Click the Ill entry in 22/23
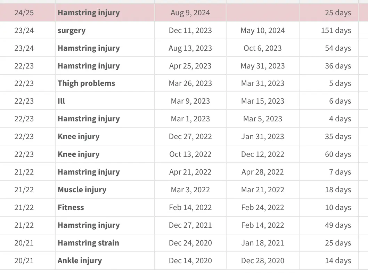Viewport: 368px width, 273px height. pyautogui.click(x=61, y=101)
